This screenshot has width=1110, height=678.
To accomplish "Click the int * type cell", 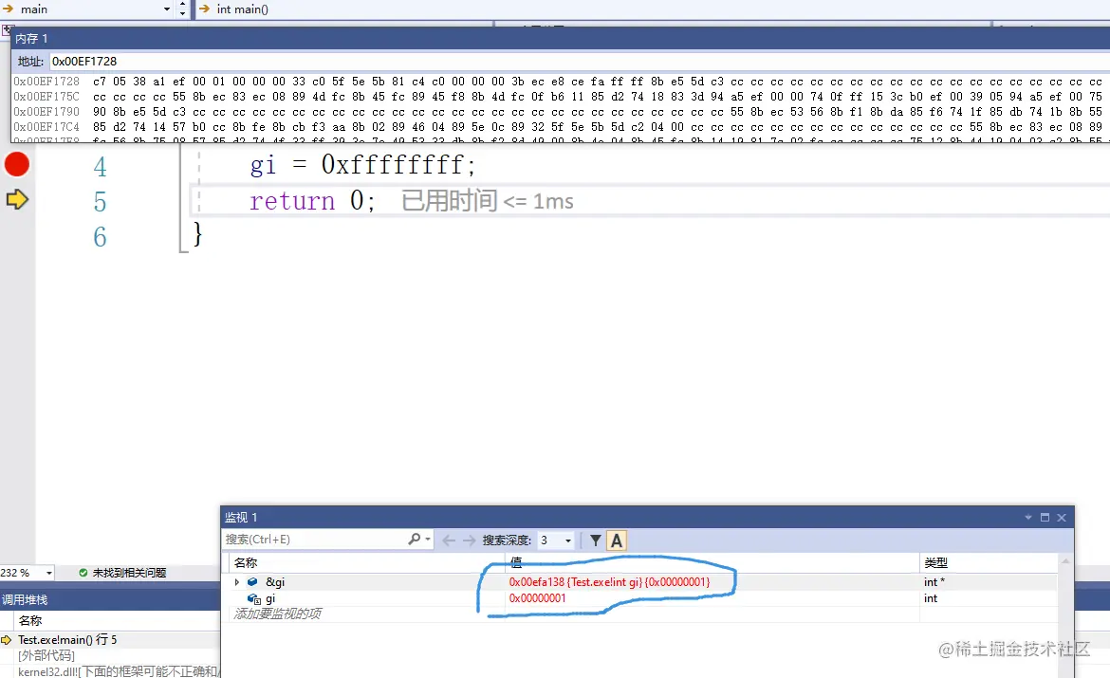I will point(934,581).
